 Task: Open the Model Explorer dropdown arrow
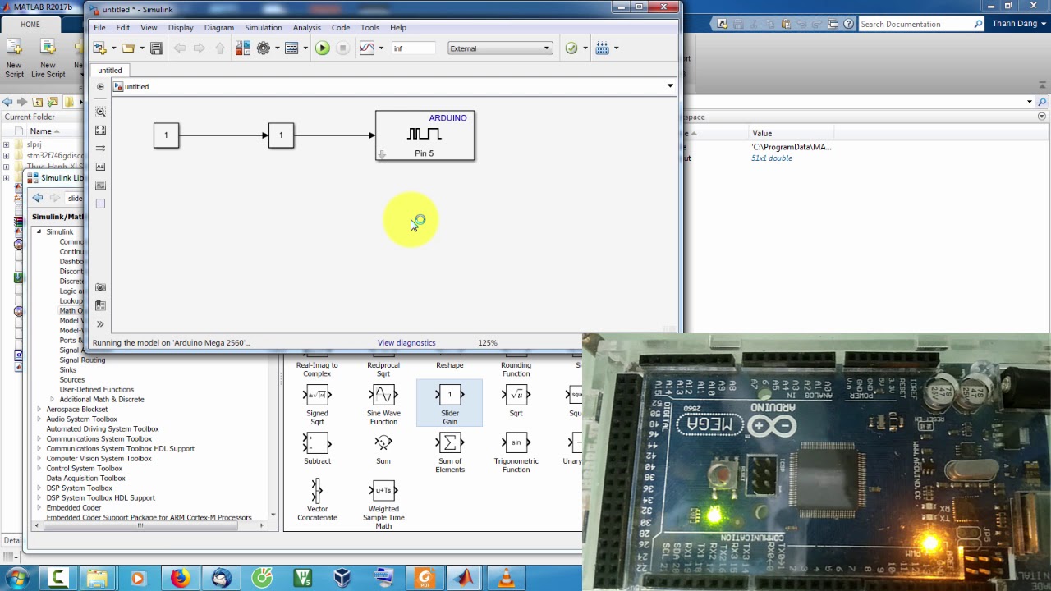tap(305, 48)
